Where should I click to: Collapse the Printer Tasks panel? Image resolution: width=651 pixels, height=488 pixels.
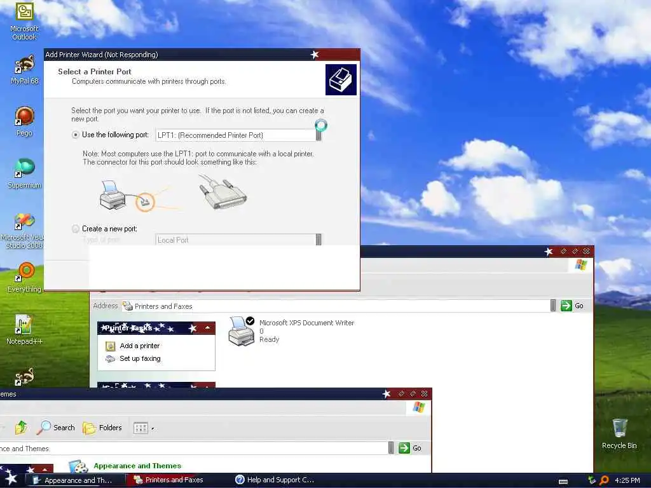(x=208, y=328)
